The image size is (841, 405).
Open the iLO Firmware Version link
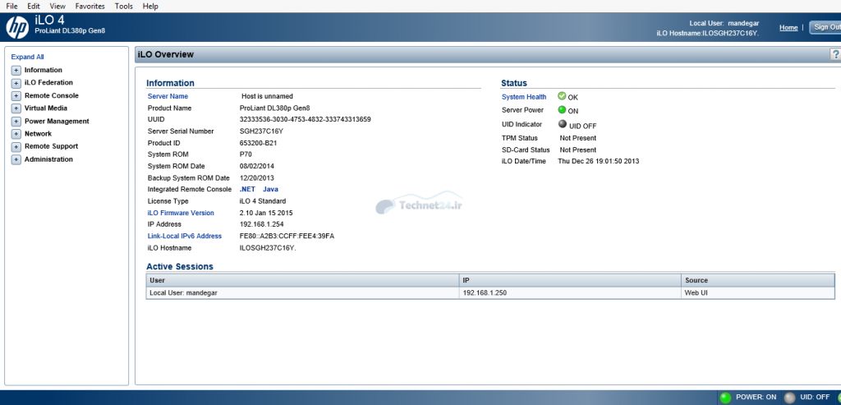pyautogui.click(x=181, y=213)
